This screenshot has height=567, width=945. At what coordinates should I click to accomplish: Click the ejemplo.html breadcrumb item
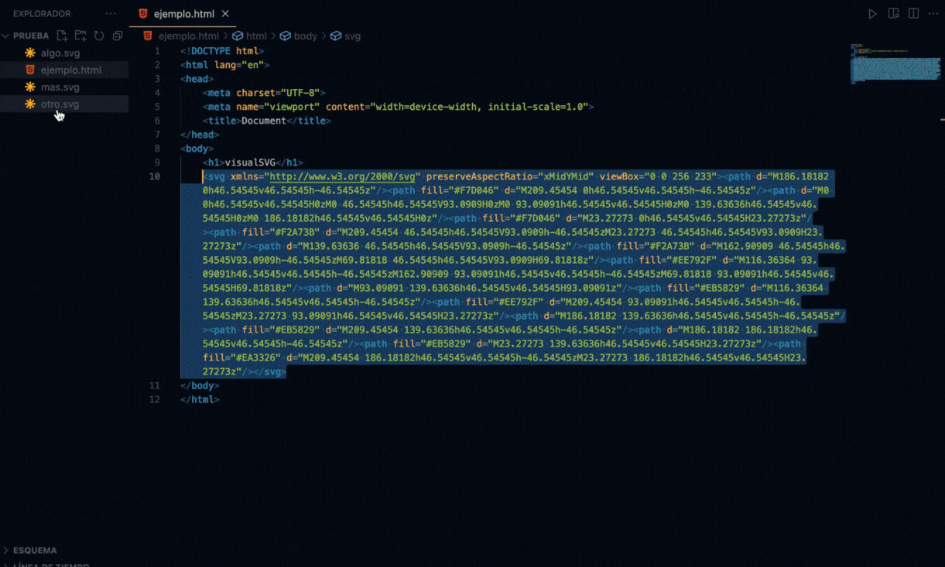188,36
